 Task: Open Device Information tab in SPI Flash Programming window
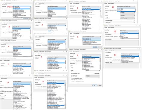click(x=76, y=52)
